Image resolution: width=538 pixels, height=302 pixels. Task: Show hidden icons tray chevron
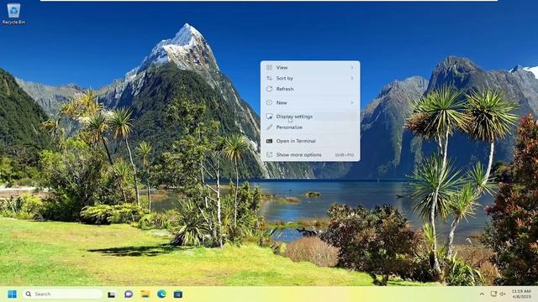pos(482,294)
